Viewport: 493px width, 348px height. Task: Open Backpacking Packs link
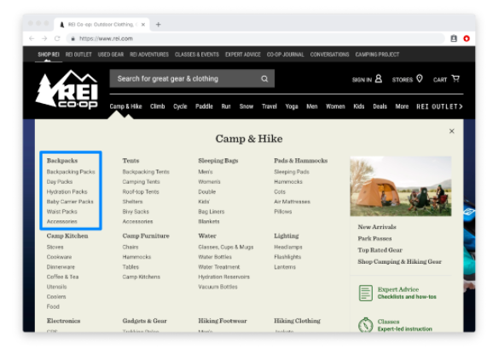tap(71, 172)
